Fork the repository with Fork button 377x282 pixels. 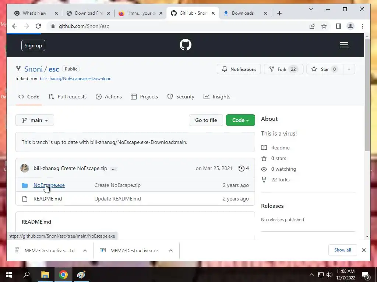tap(283, 69)
